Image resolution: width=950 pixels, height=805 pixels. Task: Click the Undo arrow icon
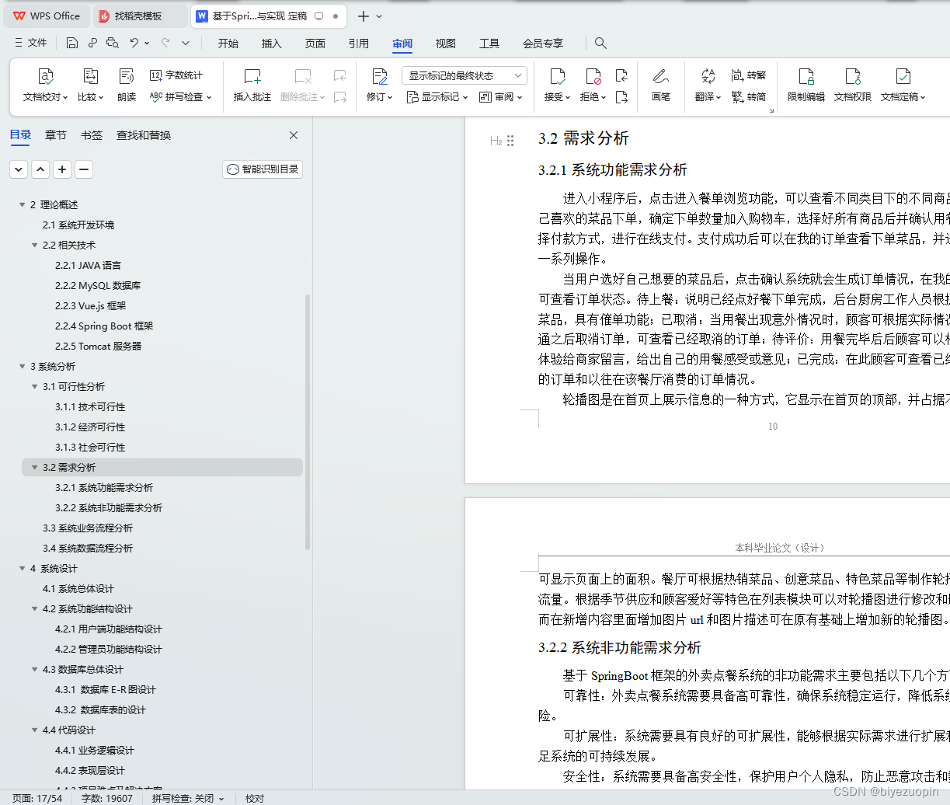point(134,43)
